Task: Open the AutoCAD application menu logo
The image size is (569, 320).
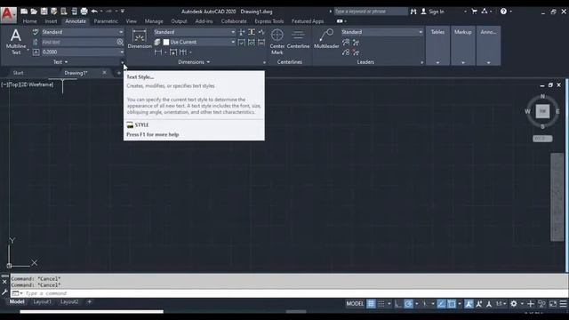Action: coord(8,15)
